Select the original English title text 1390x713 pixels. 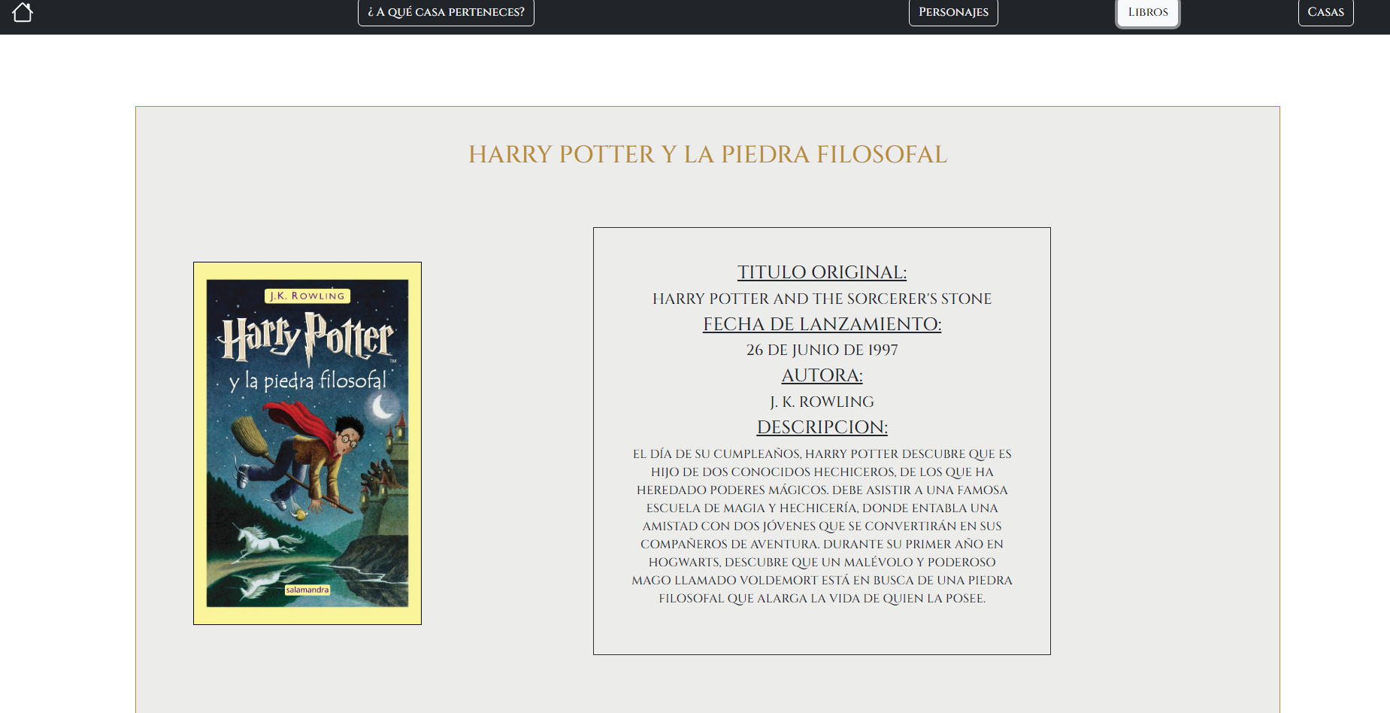tap(821, 299)
